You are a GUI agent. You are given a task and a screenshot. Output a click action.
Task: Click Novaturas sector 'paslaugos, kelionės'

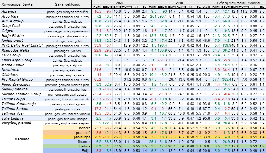coord(67,70)
